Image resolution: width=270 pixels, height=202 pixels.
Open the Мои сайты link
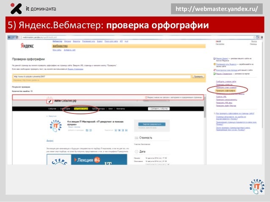pos(57,50)
